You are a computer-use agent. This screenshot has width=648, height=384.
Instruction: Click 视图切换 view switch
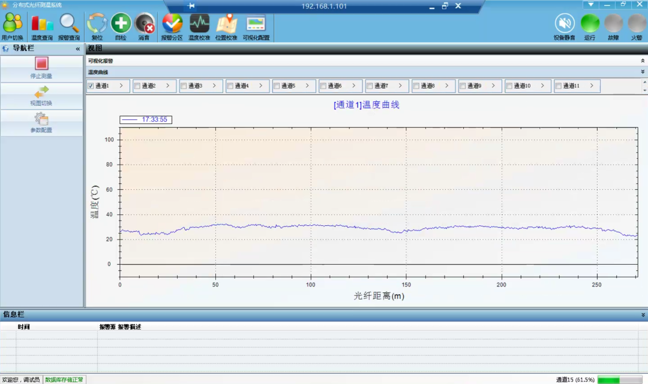click(41, 96)
